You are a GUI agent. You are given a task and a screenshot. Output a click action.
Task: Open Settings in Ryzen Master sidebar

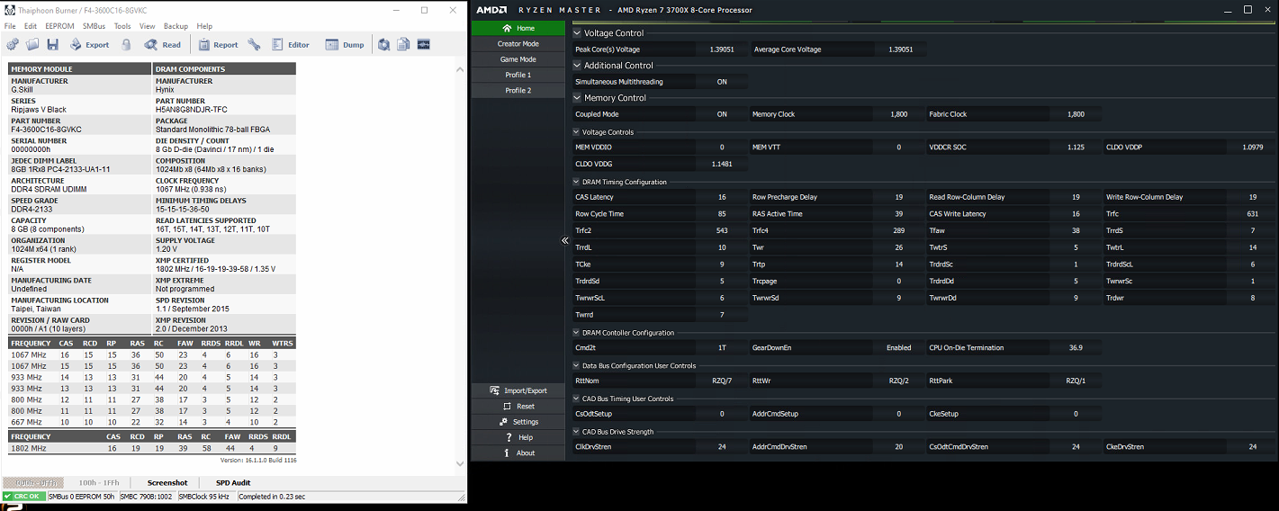(518, 421)
